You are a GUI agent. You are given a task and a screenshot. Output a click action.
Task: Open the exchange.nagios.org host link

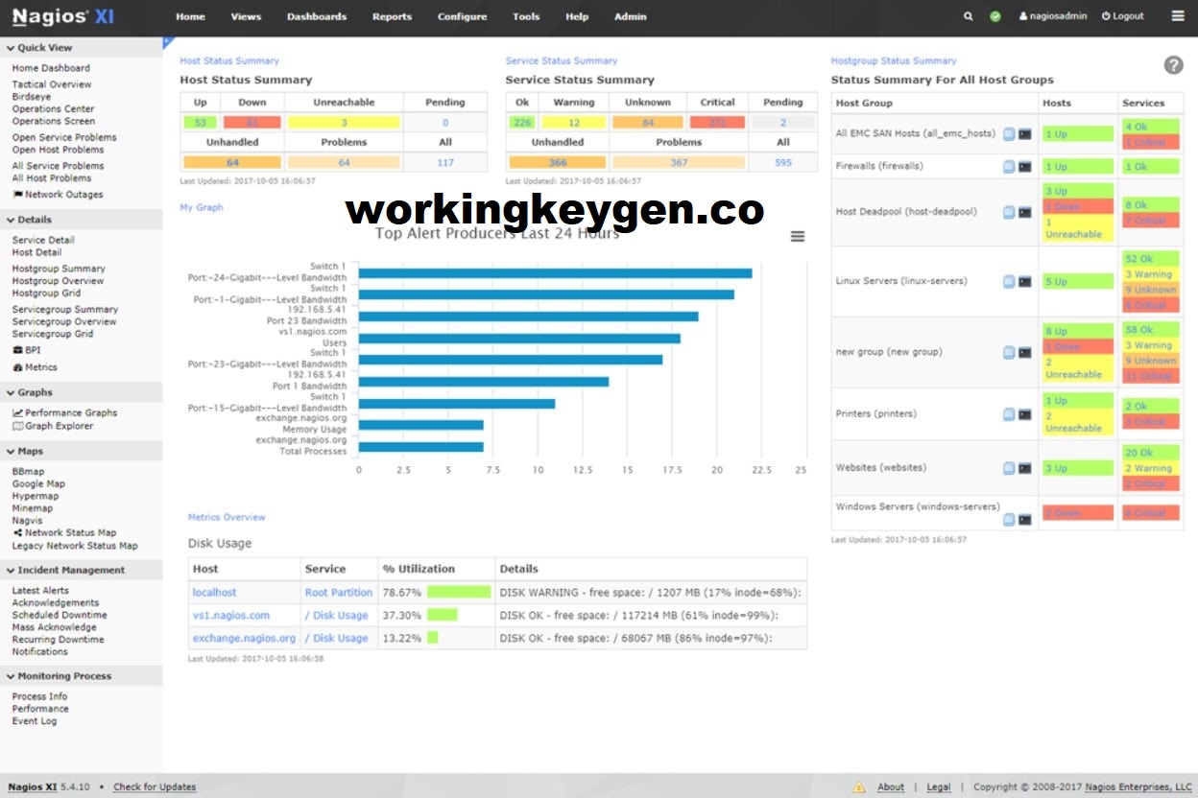tap(244, 638)
